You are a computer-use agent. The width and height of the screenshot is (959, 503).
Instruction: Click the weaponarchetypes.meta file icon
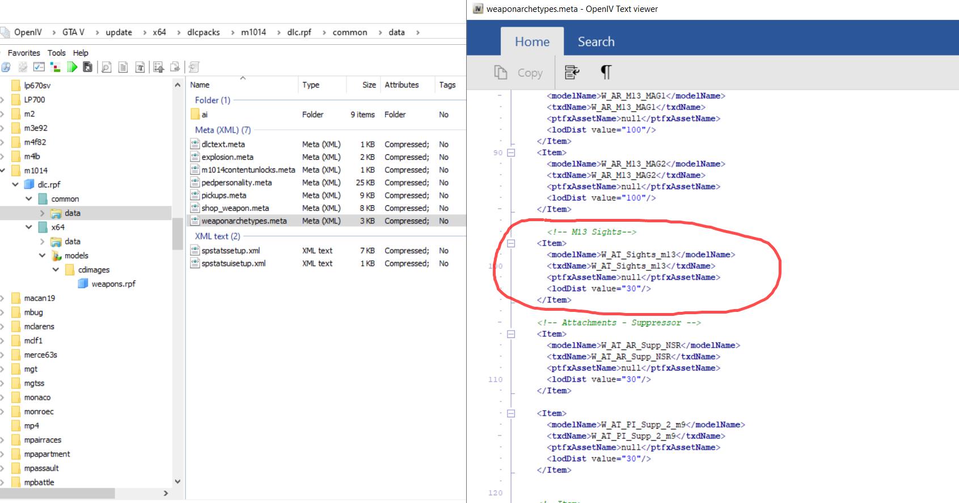(x=195, y=221)
